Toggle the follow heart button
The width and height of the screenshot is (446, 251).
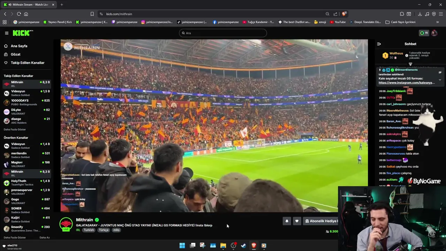297,221
